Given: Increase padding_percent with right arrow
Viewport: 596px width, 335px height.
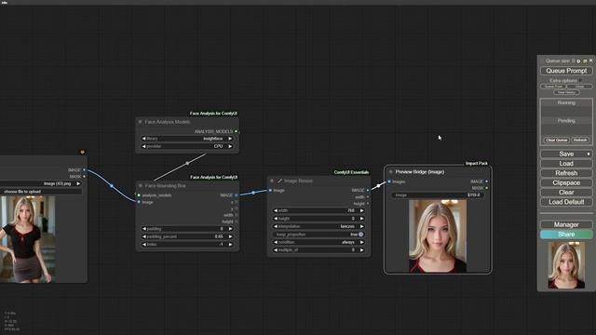Looking at the screenshot, I should click(x=230, y=236).
